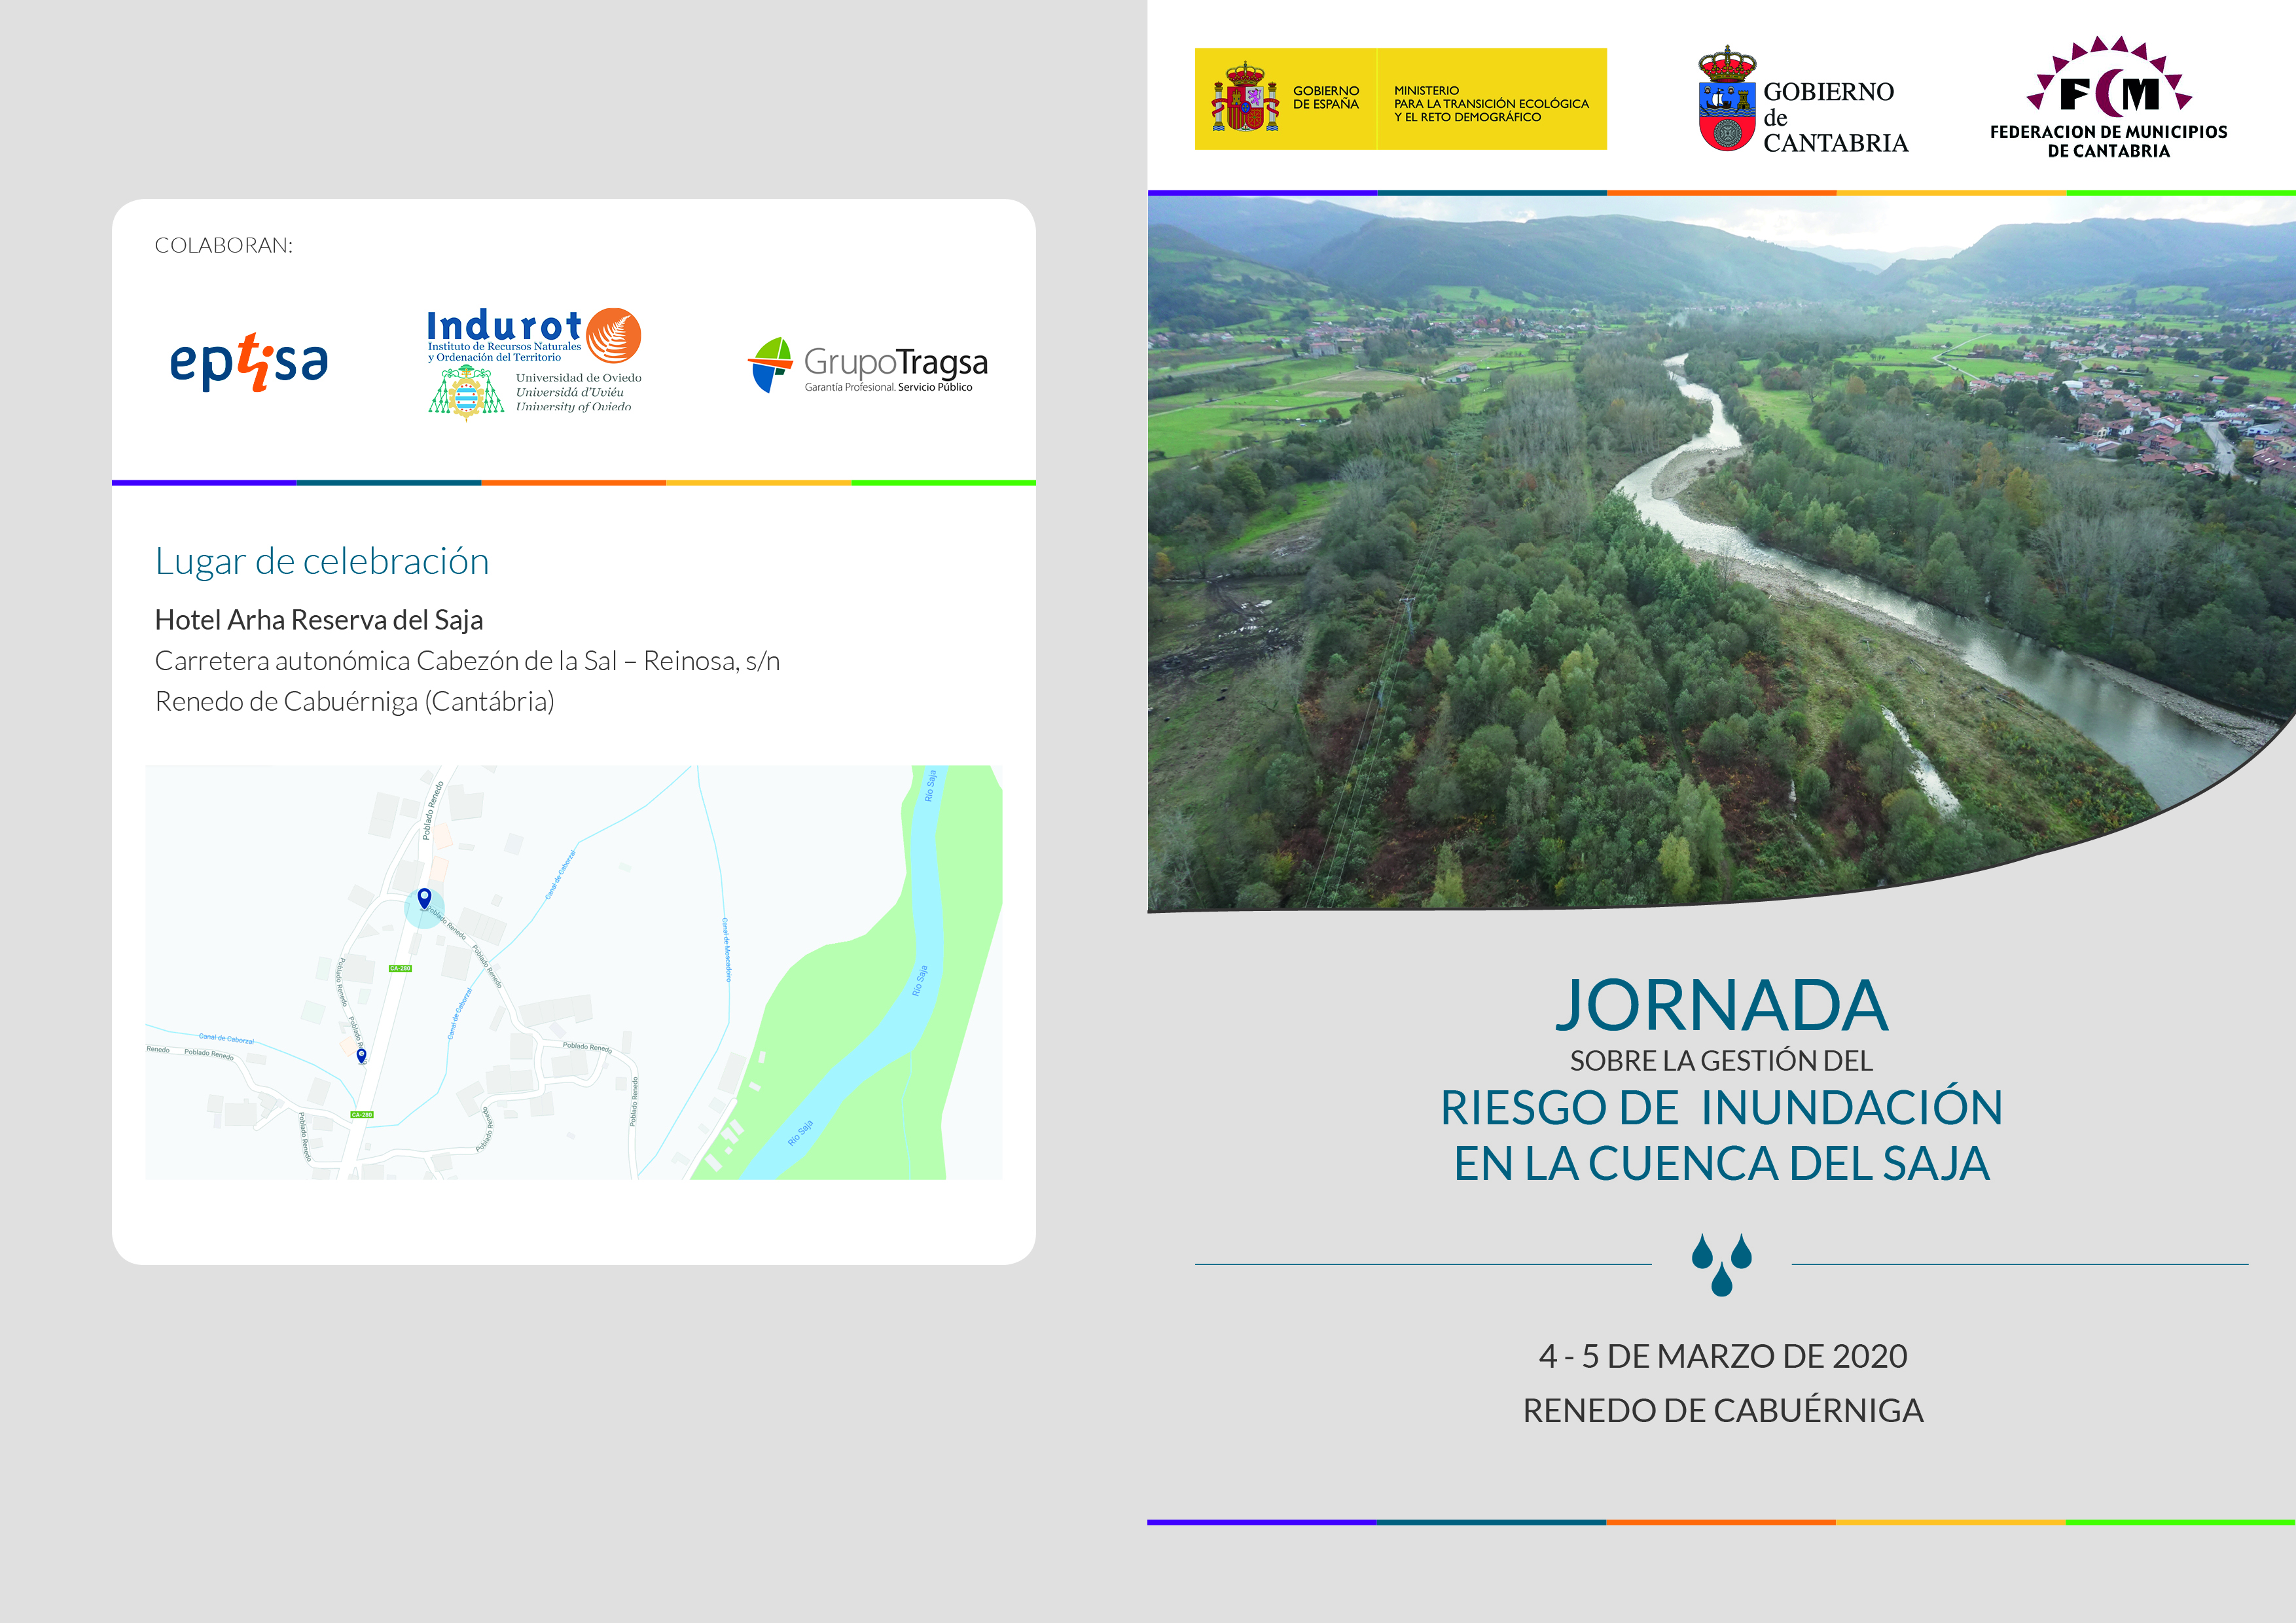Click the COLABORAN label
Image resolution: width=2296 pixels, height=1623 pixels.
click(x=223, y=246)
